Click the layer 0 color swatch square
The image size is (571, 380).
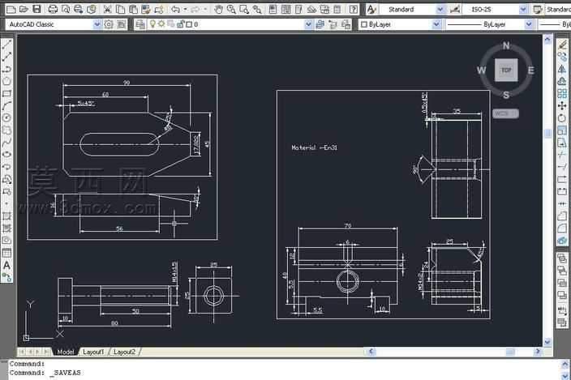(x=189, y=24)
